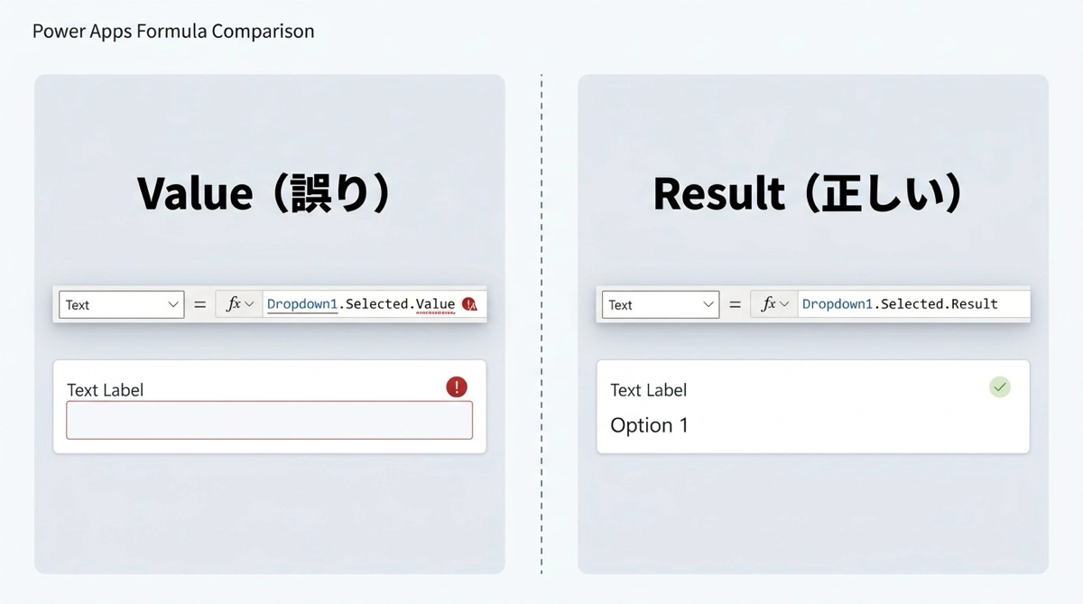
Task: Expand the fx chevron in the Value formula bar
Action: coord(250,305)
